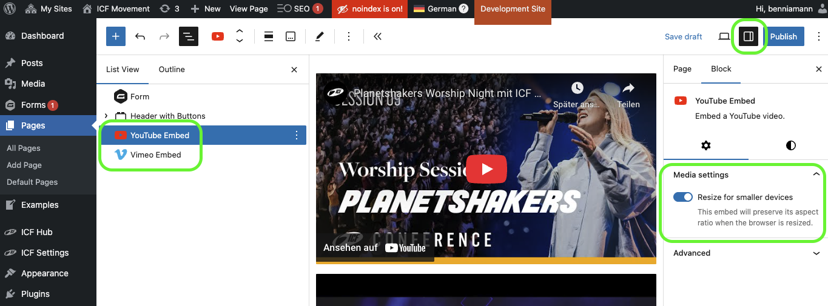Open the Page tab in sidebar
Image resolution: width=828 pixels, height=306 pixels.
tap(682, 68)
